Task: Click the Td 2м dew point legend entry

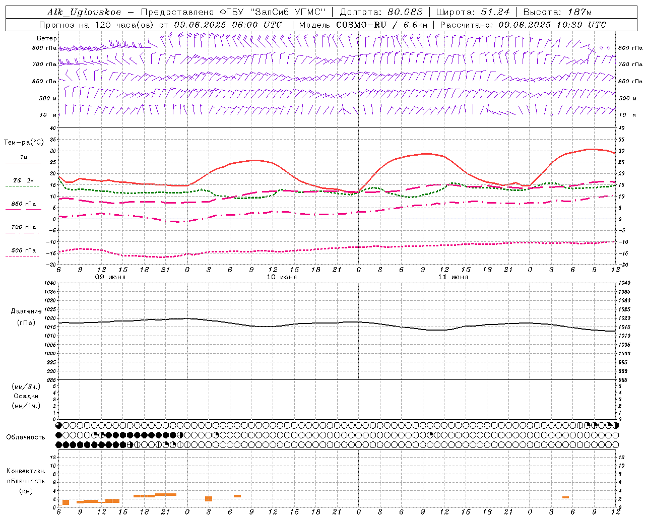Action: [24, 180]
